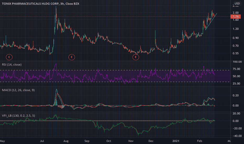The image size is (244, 144).
Task: Click the 0.90 price axis value
Action: click(x=236, y=38)
